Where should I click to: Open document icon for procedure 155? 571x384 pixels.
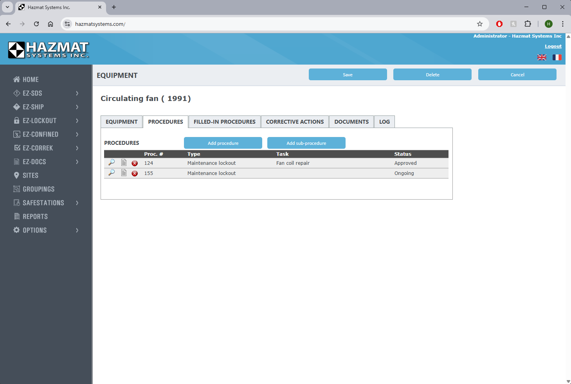[x=124, y=173]
